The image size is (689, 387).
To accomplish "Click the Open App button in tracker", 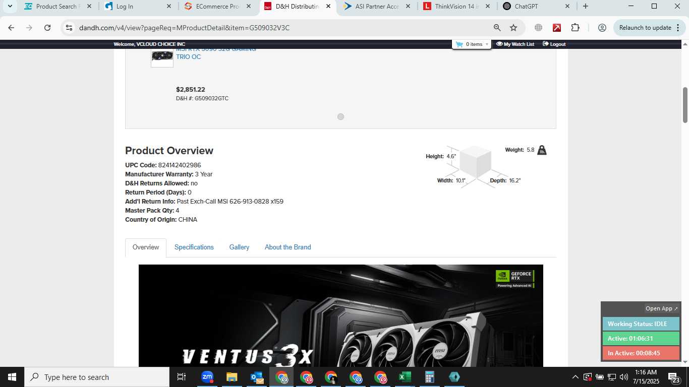I will [x=662, y=308].
